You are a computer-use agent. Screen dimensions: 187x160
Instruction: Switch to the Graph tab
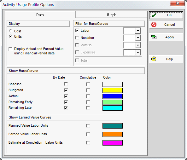(112, 15)
